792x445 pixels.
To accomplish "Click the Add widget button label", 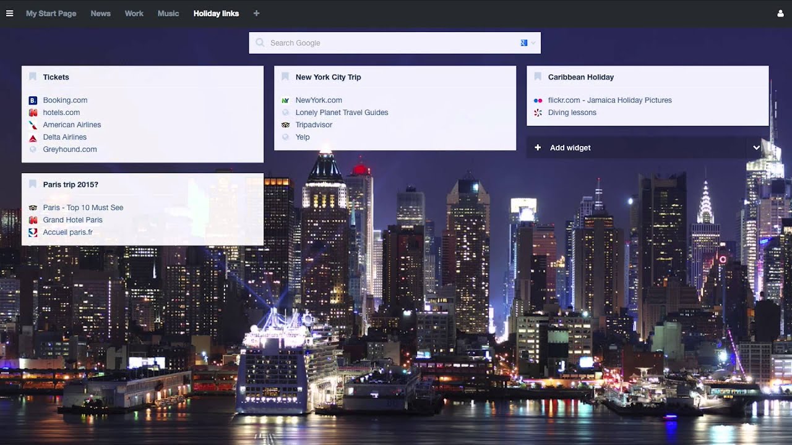I will 570,148.
